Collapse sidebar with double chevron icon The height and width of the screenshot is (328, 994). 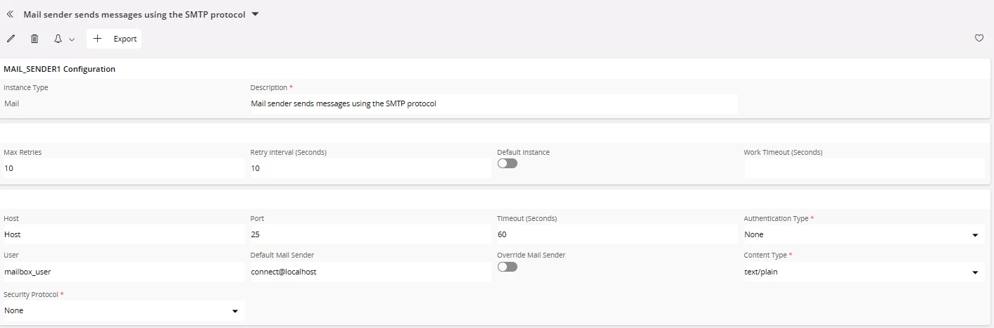pos(10,14)
